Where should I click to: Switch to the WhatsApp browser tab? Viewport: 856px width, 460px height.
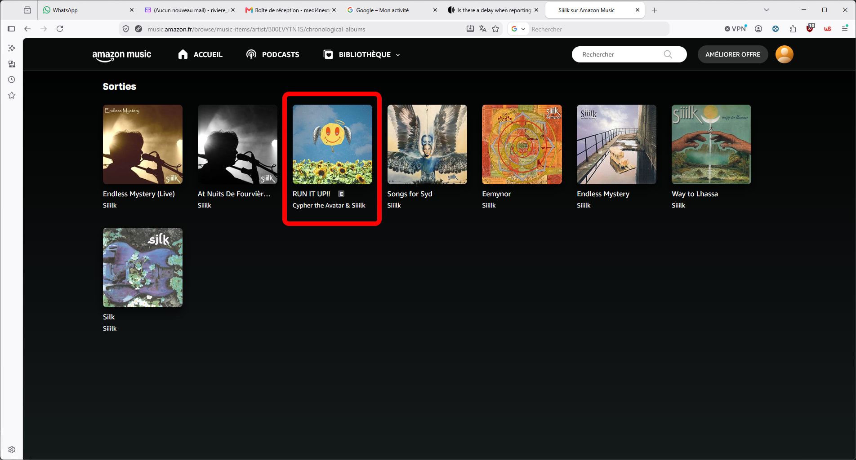coord(88,10)
